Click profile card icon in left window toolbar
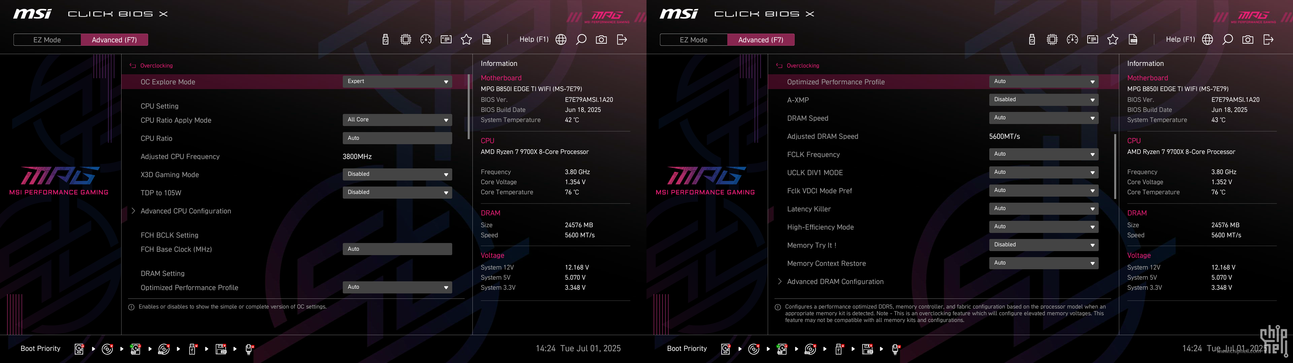Screen dimensions: 1293x363 pyautogui.click(x=446, y=40)
